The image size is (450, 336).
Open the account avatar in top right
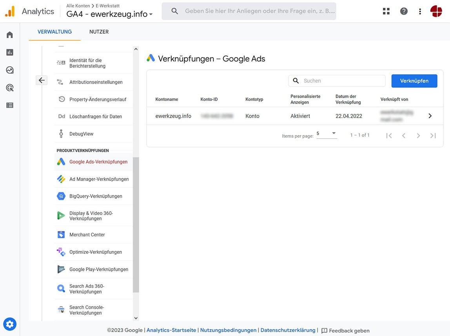[x=436, y=11]
